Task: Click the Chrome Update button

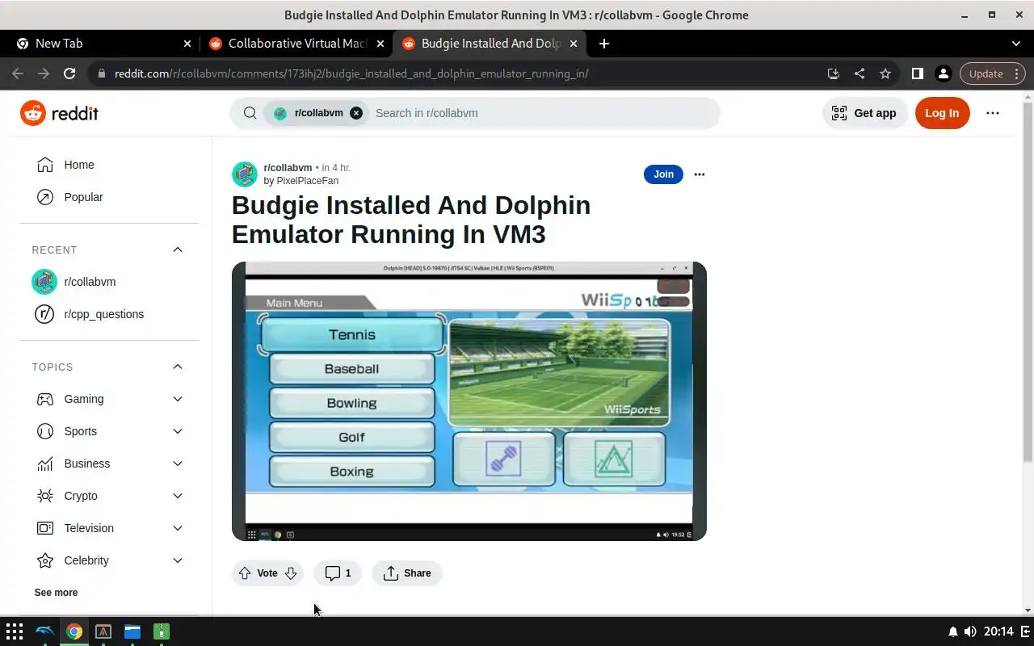Action: tap(986, 73)
